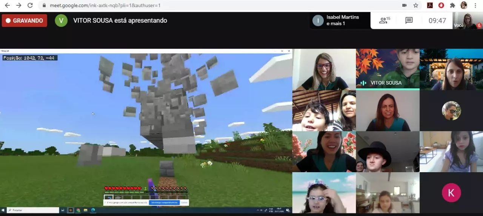
Task: Click your own 'Você' self-view thumbnail
Action: (468, 20)
